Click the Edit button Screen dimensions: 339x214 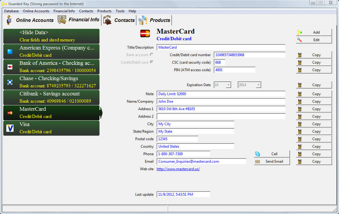coord(314,40)
